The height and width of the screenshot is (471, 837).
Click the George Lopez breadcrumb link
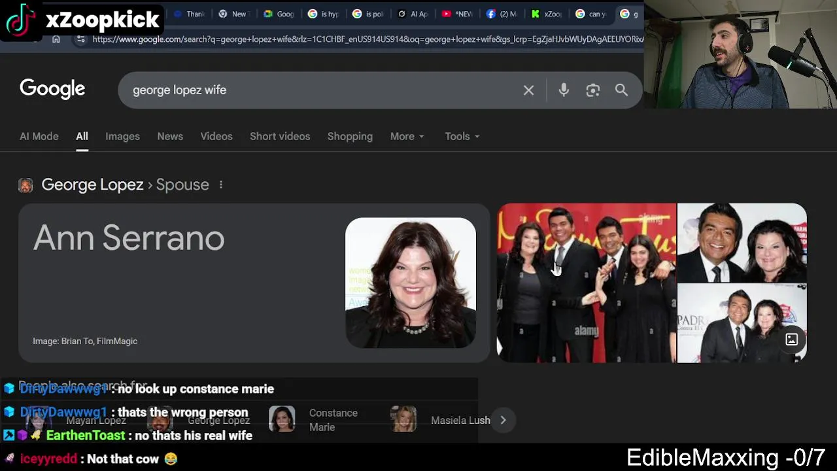coord(92,184)
